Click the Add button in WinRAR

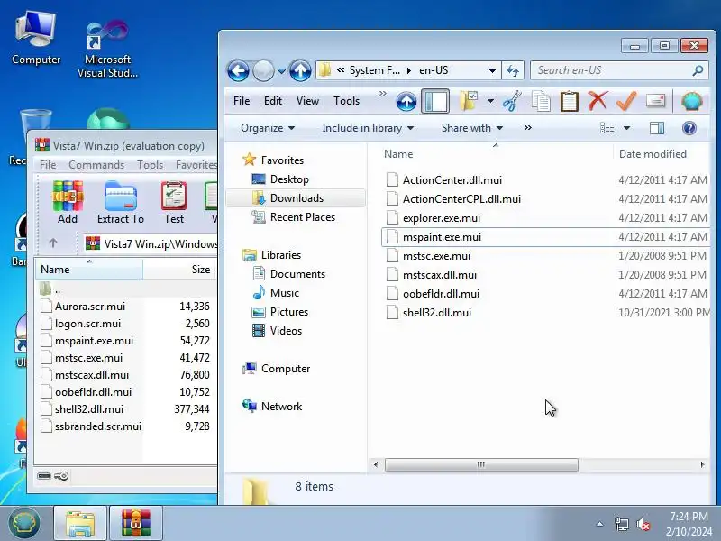[67, 202]
